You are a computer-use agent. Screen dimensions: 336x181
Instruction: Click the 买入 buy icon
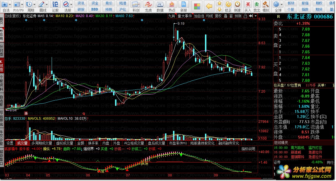click(x=248, y=4)
